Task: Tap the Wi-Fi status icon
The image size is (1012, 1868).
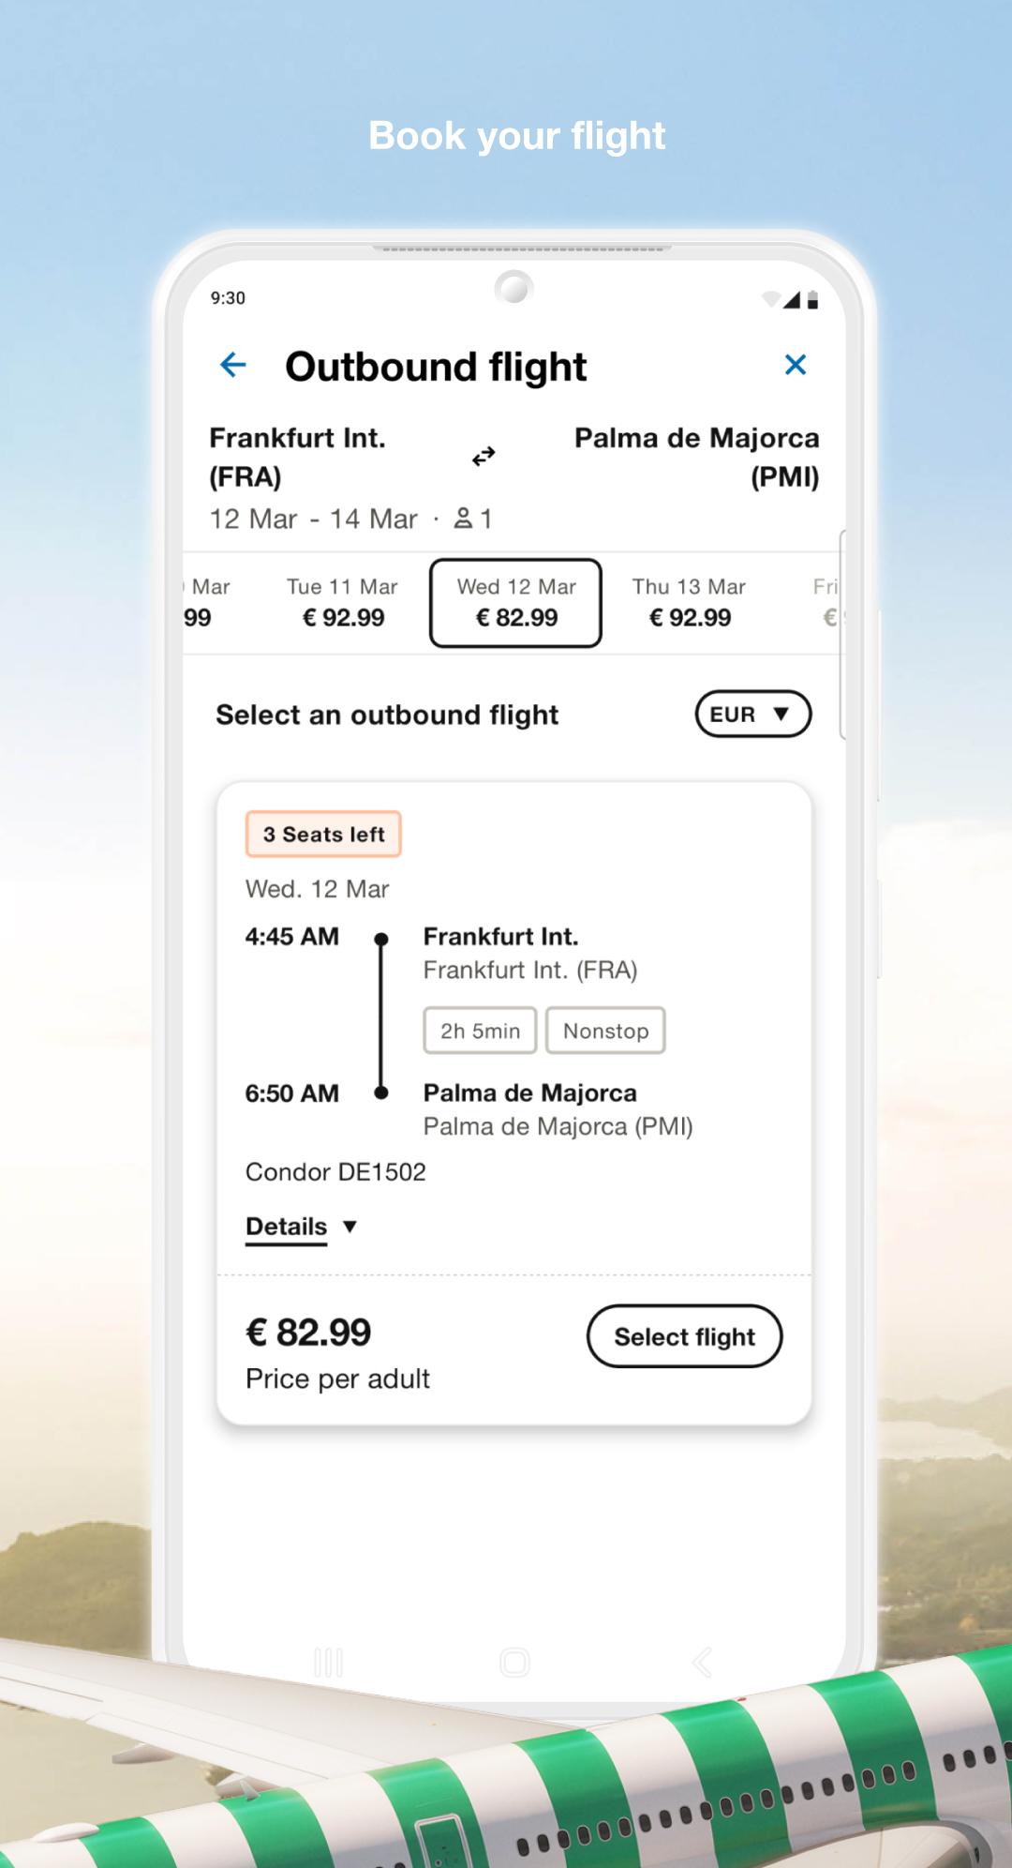Action: point(770,299)
